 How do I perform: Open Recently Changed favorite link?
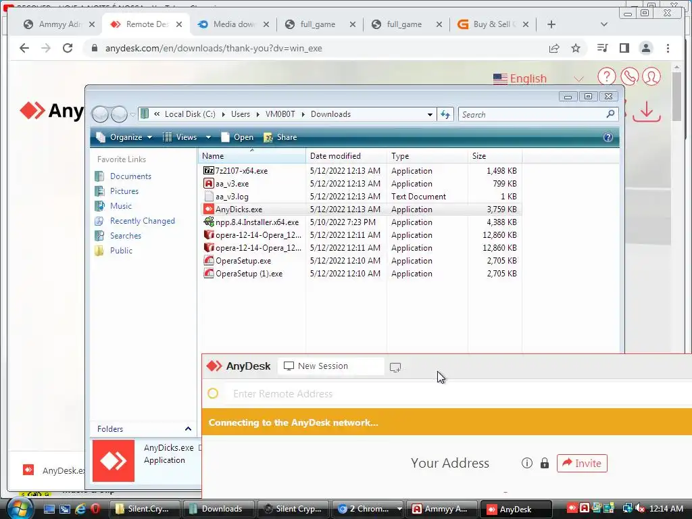click(x=142, y=221)
